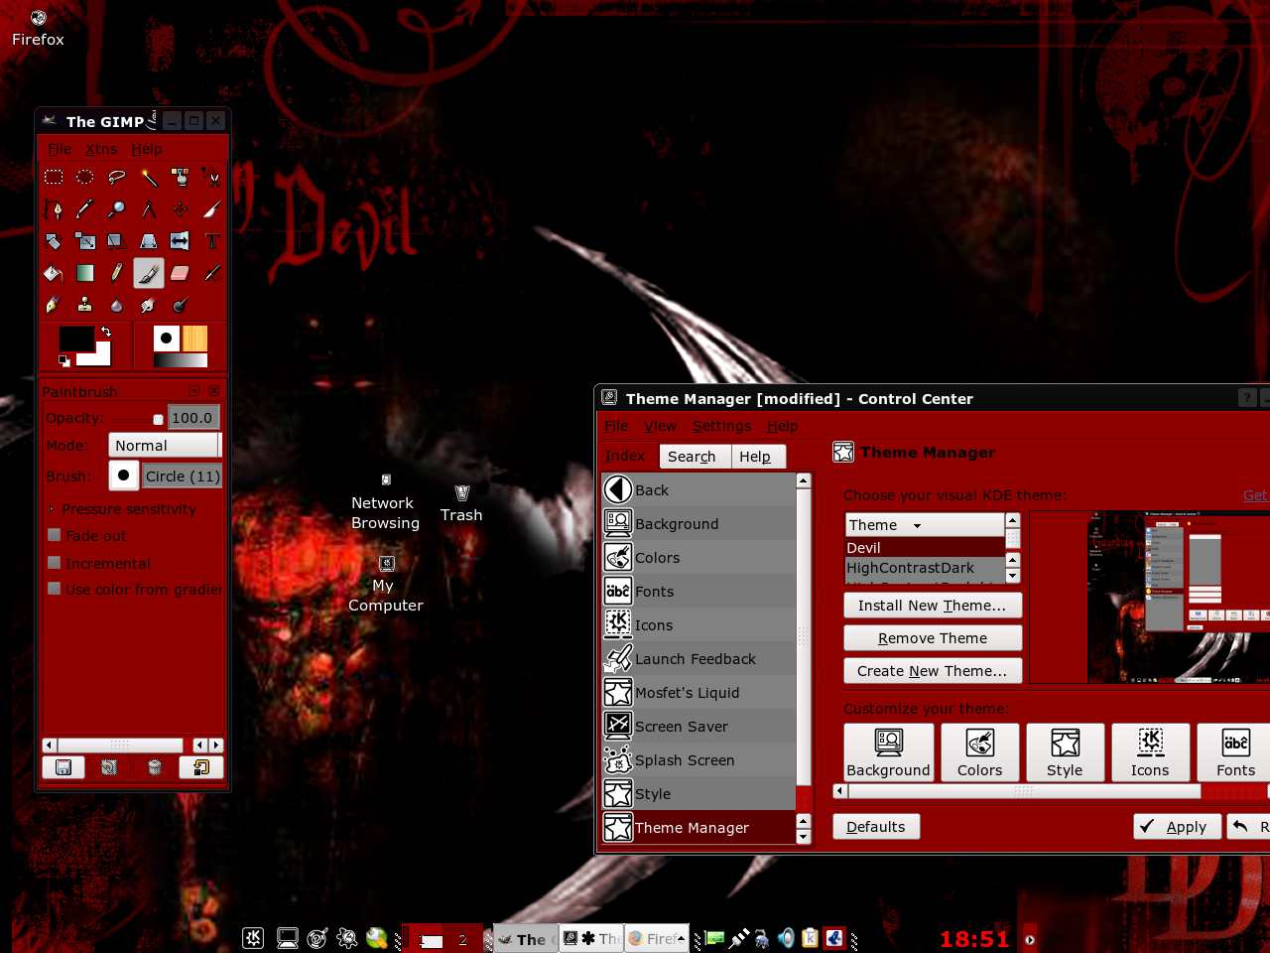Click the Apply button
This screenshot has height=953, width=1270.
(1176, 827)
